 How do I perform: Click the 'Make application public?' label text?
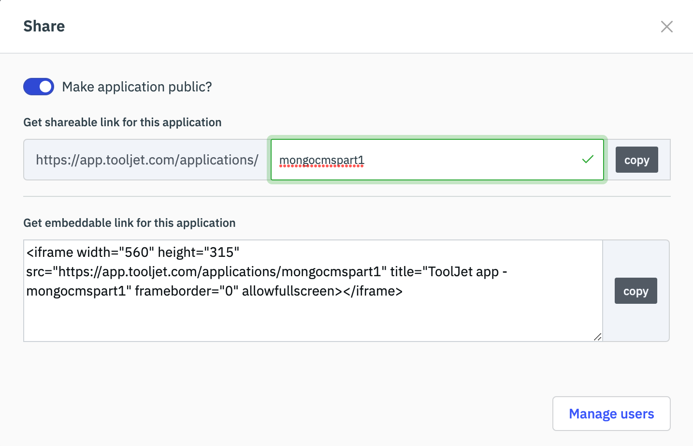click(137, 87)
